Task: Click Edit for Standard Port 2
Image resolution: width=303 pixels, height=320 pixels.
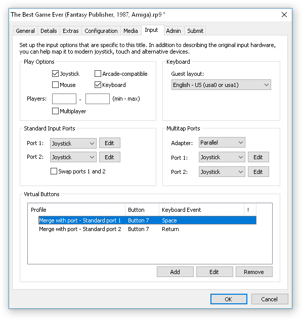Action: [110, 157]
